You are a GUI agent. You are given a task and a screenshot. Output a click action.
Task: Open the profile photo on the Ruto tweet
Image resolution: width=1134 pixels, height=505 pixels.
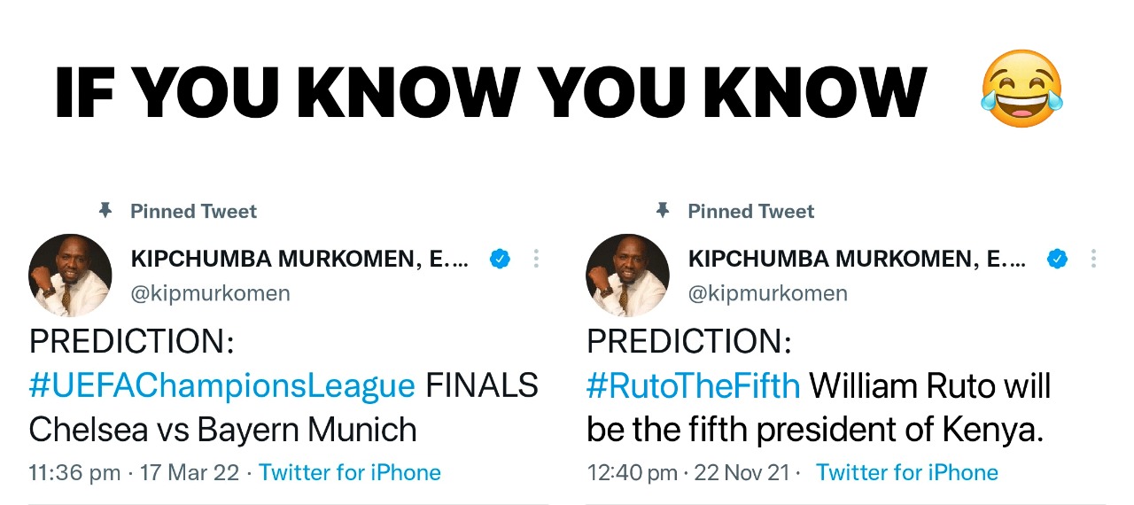point(628,276)
